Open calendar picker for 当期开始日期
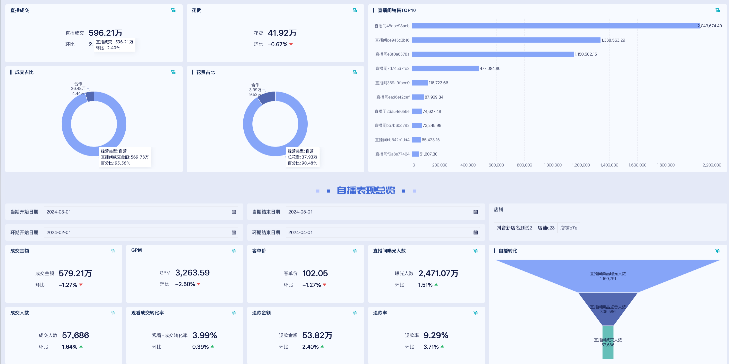This screenshot has height=364, width=729. [x=234, y=212]
